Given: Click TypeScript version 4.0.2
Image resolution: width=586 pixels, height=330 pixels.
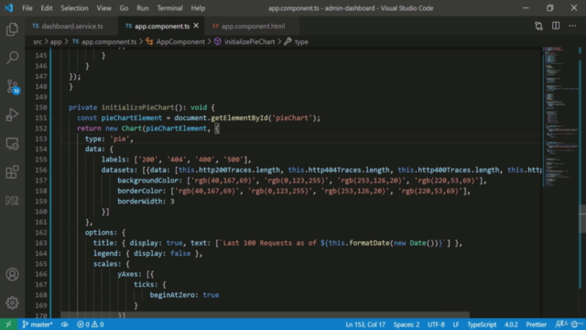Looking at the screenshot, I should click(511, 324).
